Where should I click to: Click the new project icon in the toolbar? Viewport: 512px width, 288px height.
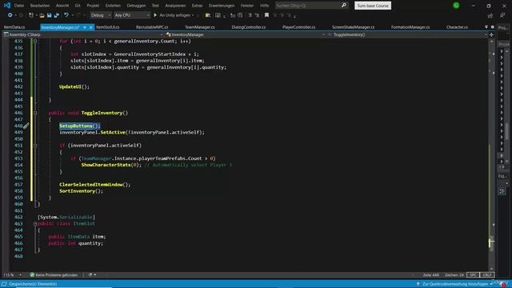[x=31, y=15]
